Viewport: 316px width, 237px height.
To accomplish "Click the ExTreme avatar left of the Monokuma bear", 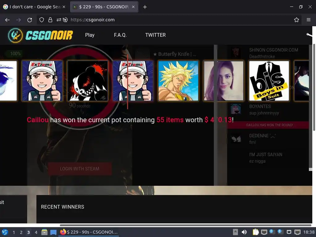I will [42, 81].
